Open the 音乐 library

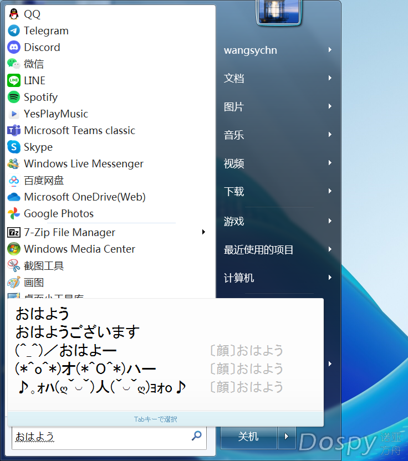point(234,135)
